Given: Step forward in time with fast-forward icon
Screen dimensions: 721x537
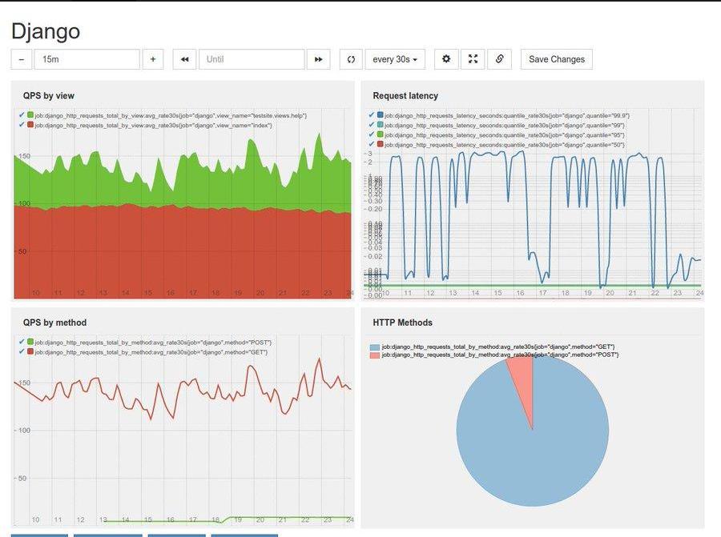Looking at the screenshot, I should click(318, 59).
